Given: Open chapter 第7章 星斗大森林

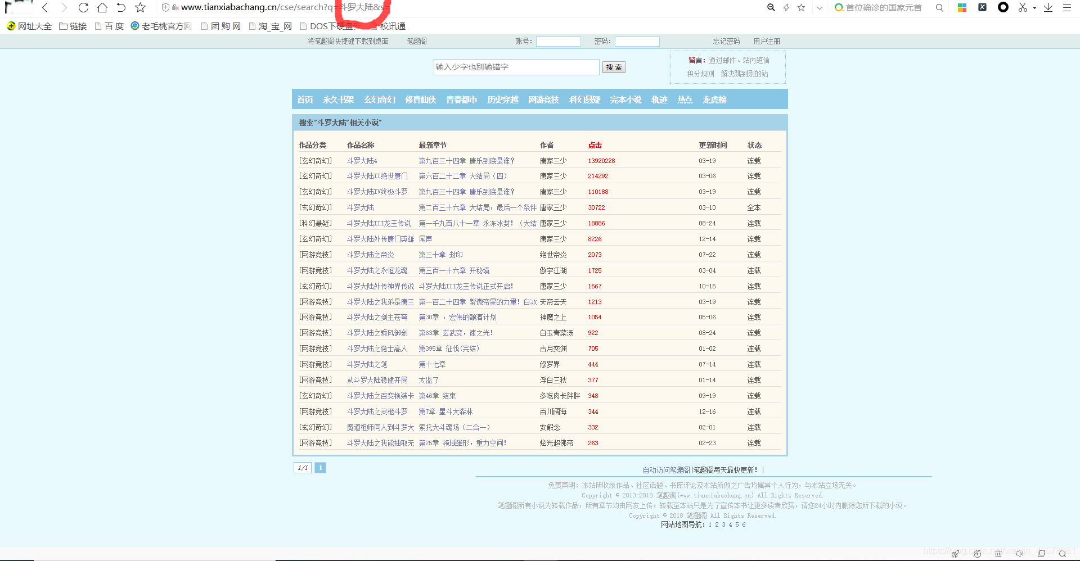Looking at the screenshot, I should (445, 411).
